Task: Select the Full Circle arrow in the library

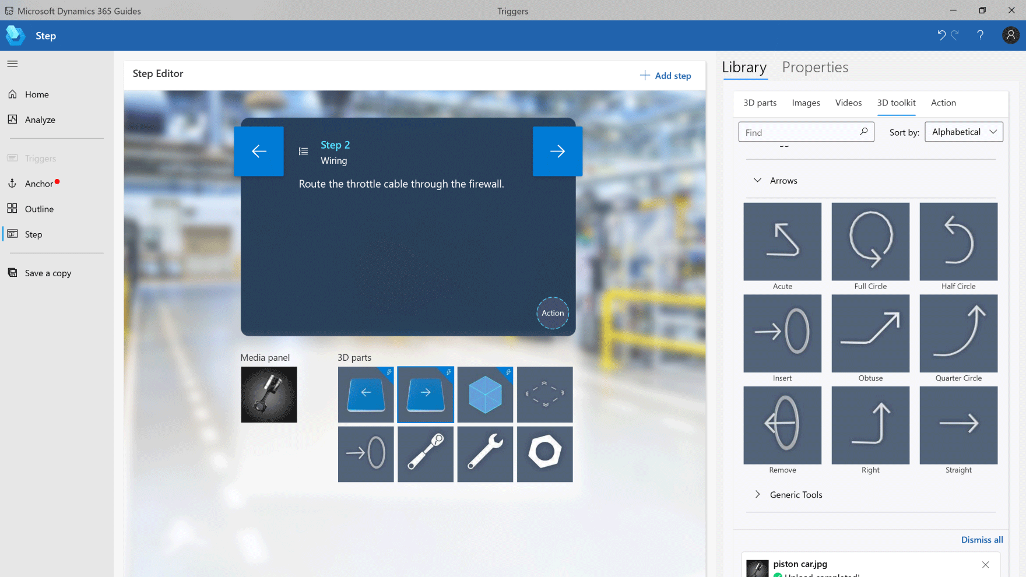Action: pyautogui.click(x=870, y=241)
